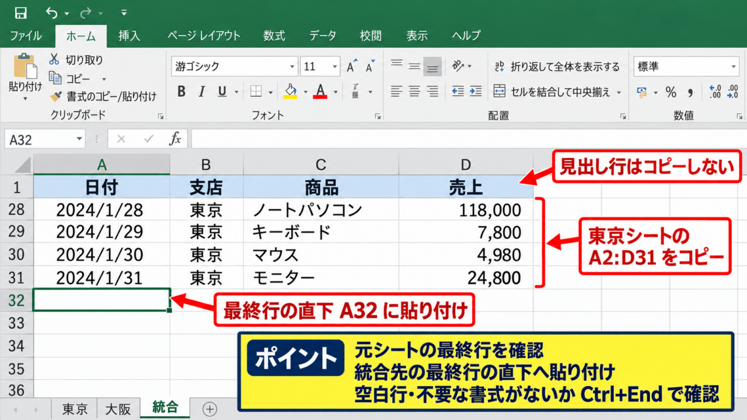Open the font size 11 dropdown
Image resolution: width=747 pixels, height=420 pixels.
[x=335, y=66]
